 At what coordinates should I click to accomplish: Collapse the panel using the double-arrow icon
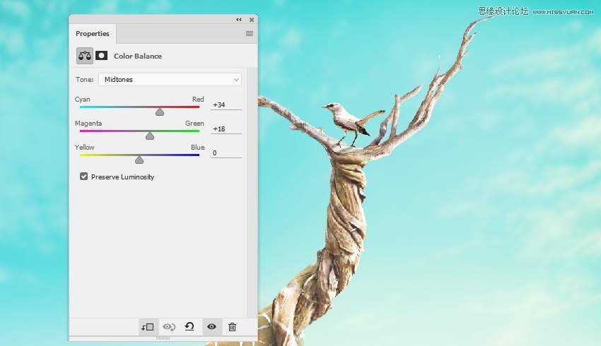[238, 20]
